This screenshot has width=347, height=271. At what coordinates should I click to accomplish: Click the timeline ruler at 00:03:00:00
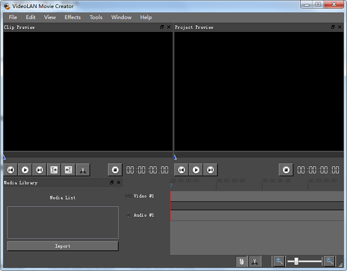click(x=323, y=181)
